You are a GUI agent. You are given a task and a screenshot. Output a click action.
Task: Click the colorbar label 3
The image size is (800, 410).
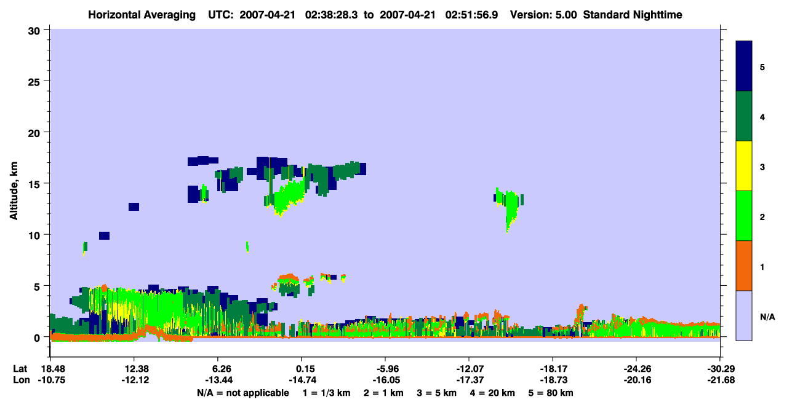coord(762,167)
